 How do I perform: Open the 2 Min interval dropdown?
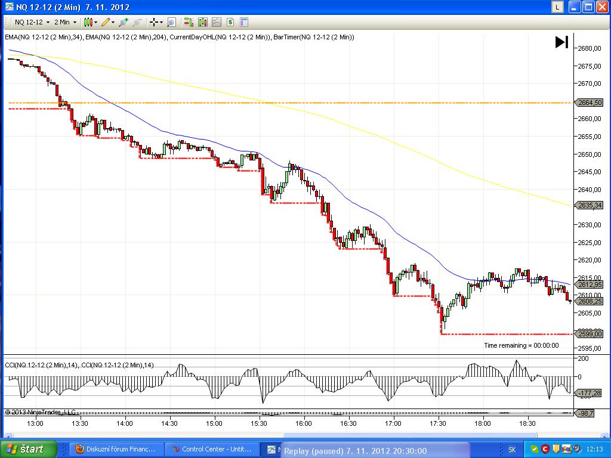pyautogui.click(x=65, y=22)
